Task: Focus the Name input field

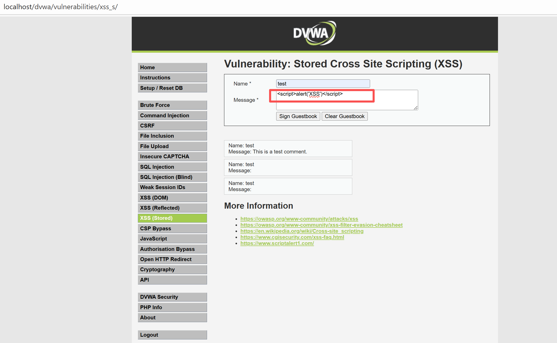Action: click(323, 84)
